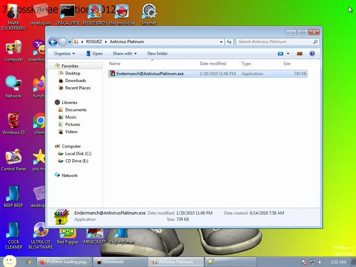Image resolution: width=356 pixels, height=267 pixels.
Task: Select ULTRA CD BLOATWARE desktop icon
Action: tap(40, 236)
